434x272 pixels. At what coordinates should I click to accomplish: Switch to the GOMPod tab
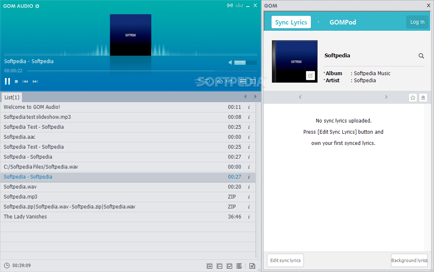342,22
